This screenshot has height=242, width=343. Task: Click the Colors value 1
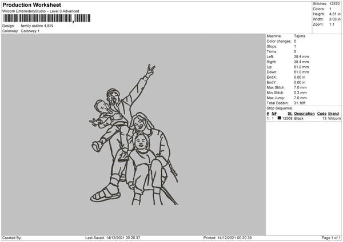coord(330,9)
